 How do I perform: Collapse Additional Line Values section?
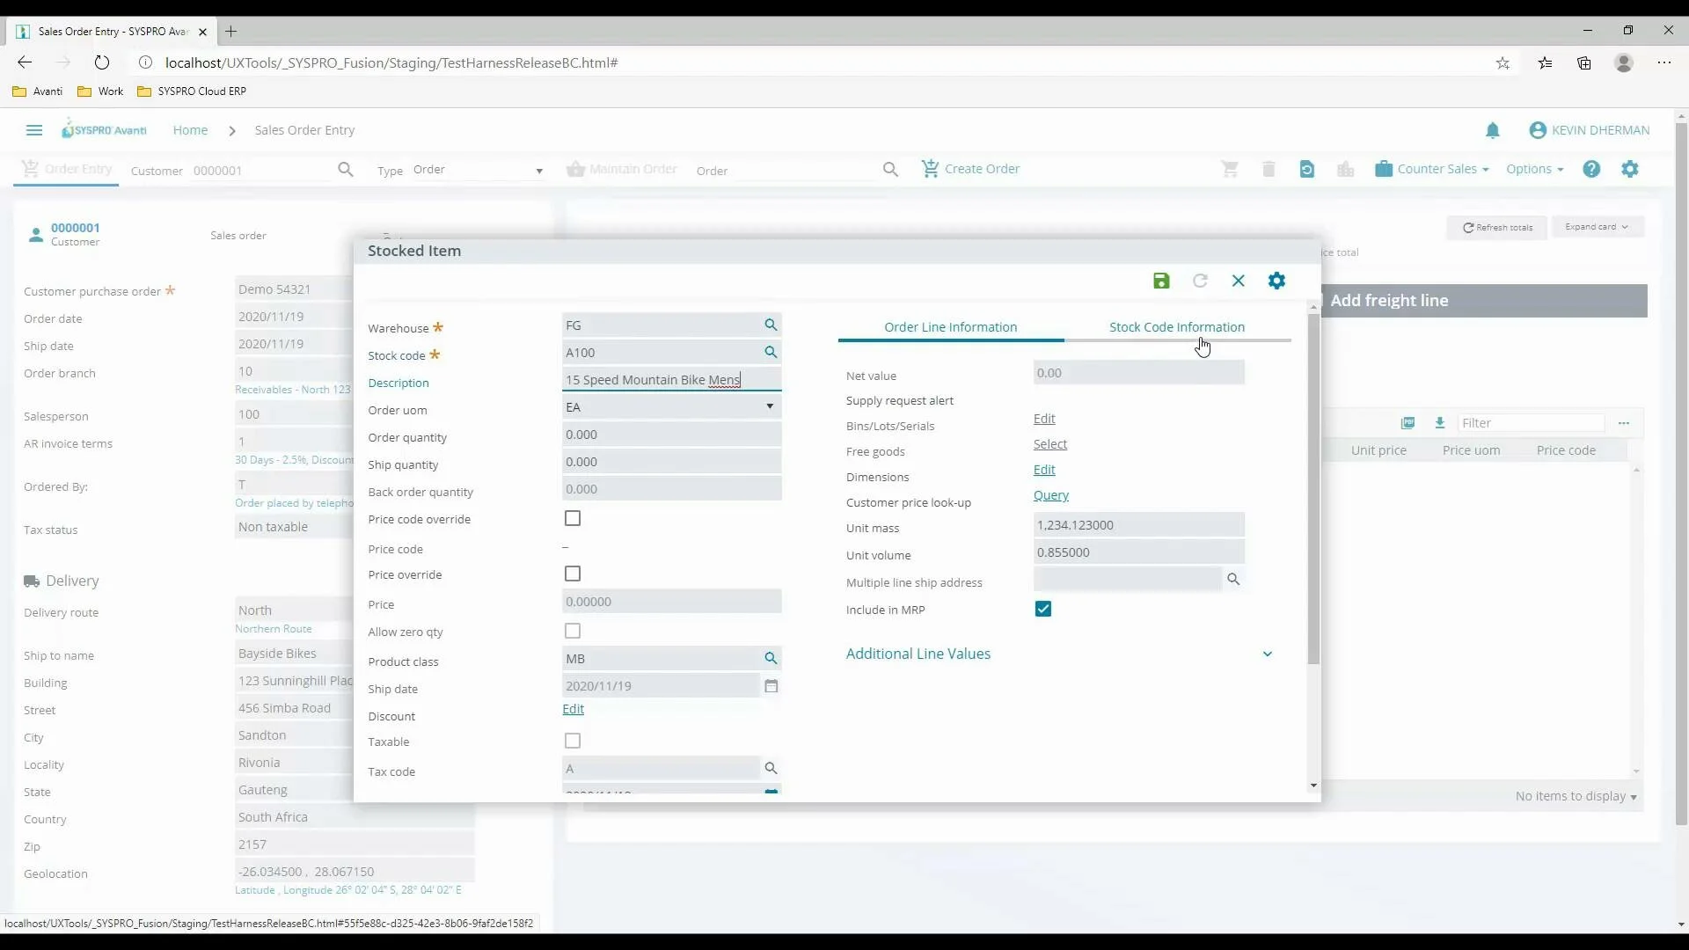[x=1268, y=654]
